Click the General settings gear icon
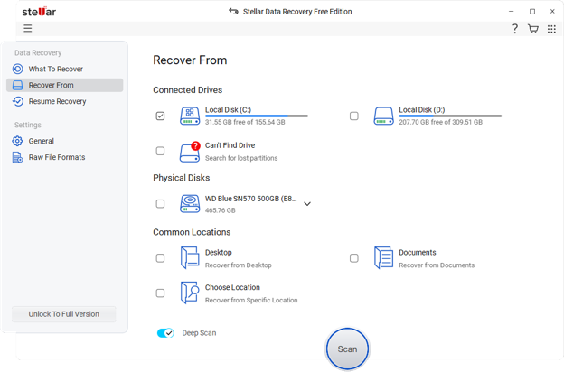 (17, 141)
